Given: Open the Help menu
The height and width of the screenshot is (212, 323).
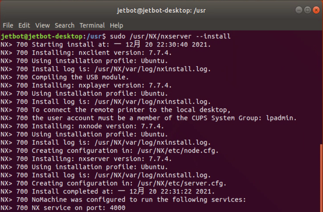Looking at the screenshot, I should pos(117,26).
